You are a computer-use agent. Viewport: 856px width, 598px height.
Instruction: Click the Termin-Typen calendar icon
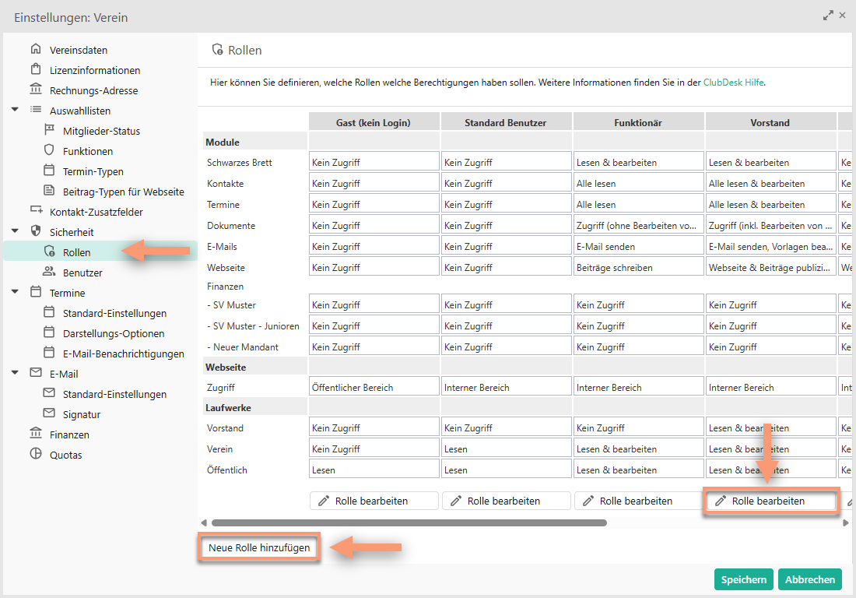[49, 171]
